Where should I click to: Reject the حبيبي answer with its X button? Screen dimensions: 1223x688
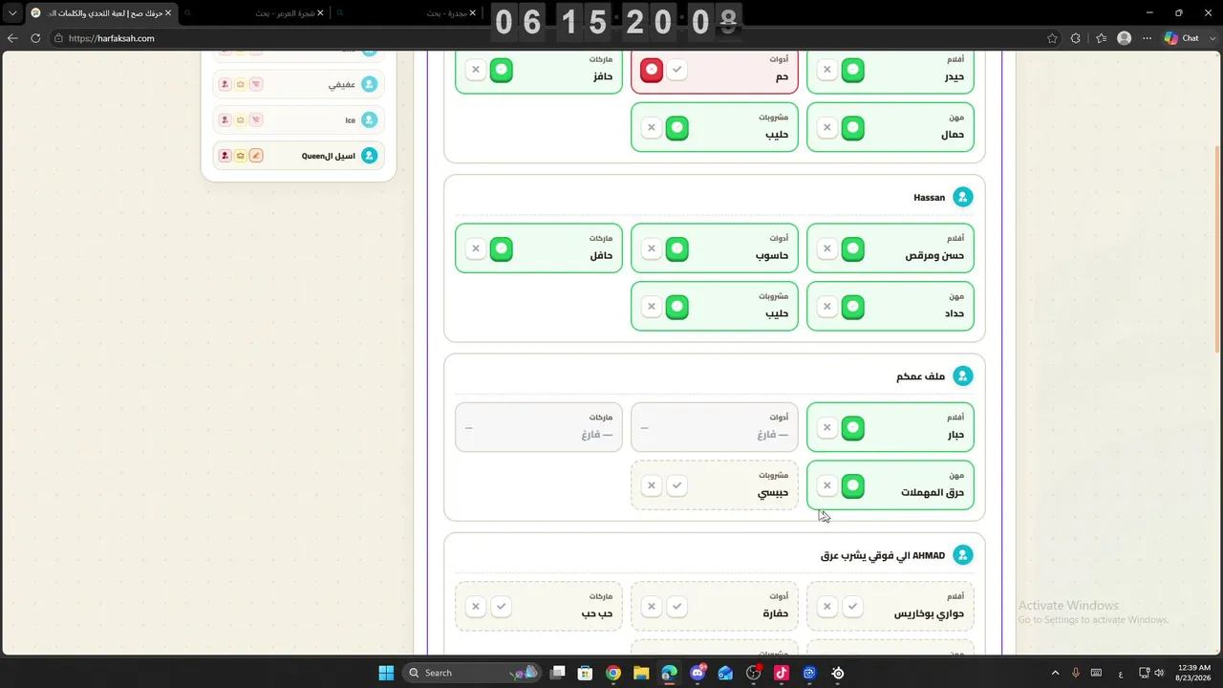click(x=652, y=485)
